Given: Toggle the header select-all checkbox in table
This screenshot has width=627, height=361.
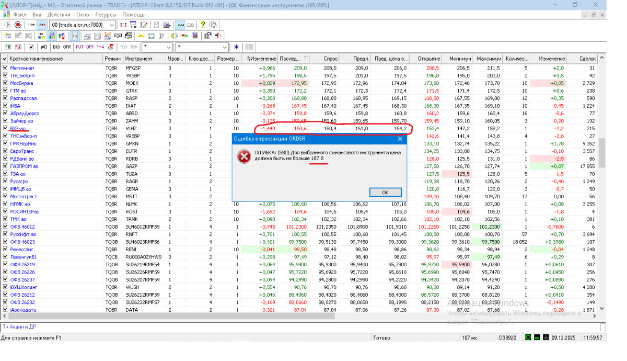Looking at the screenshot, I should pyautogui.click(x=5, y=59).
